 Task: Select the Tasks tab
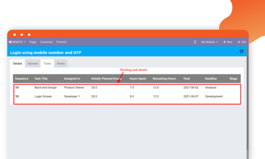[47, 64]
